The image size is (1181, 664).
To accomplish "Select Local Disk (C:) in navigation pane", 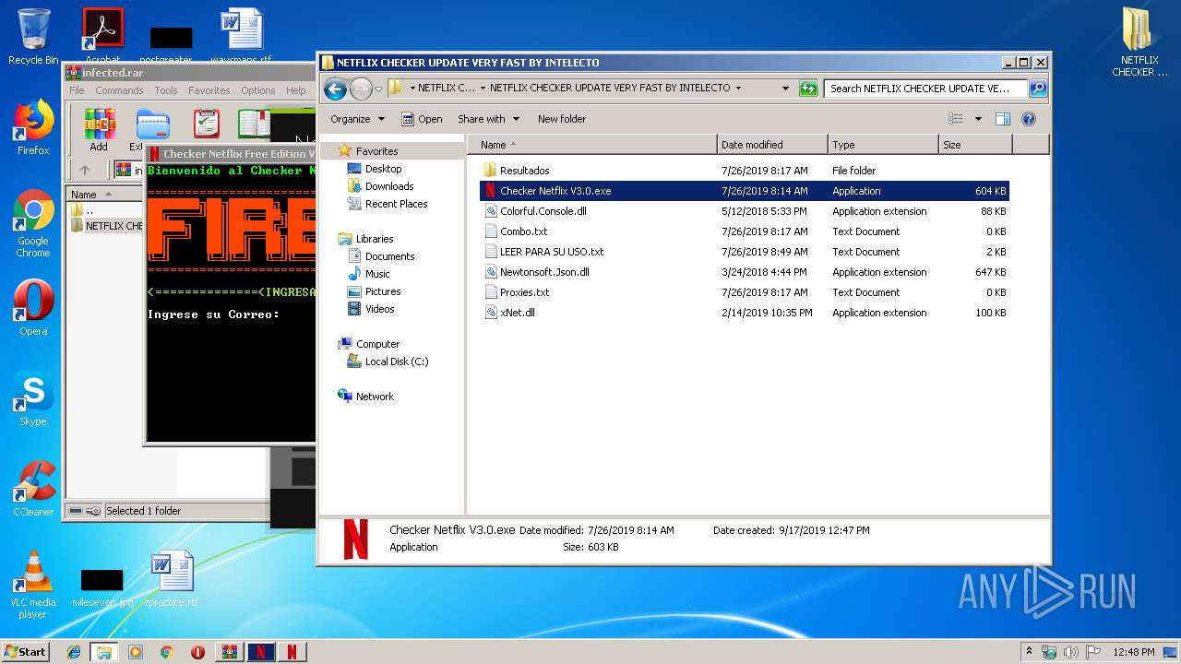I will tap(397, 362).
